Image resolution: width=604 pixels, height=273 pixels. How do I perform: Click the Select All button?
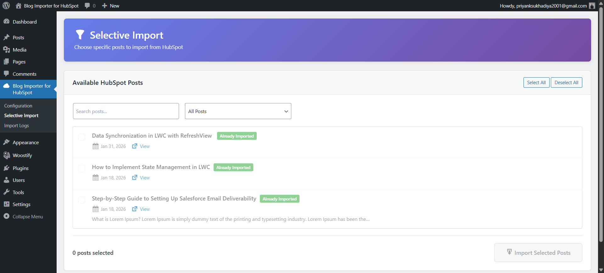coord(536,83)
